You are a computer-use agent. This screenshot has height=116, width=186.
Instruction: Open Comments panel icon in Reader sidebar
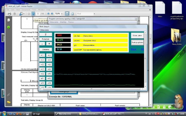pos(9,102)
